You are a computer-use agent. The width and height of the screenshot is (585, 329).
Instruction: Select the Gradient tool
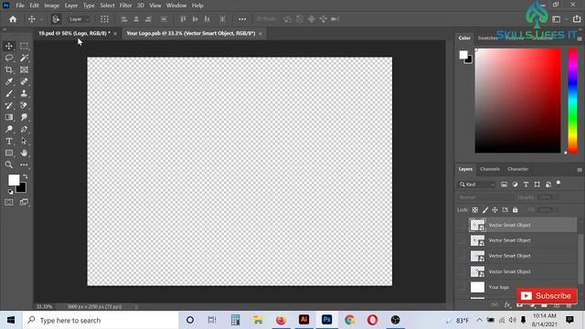pos(9,117)
